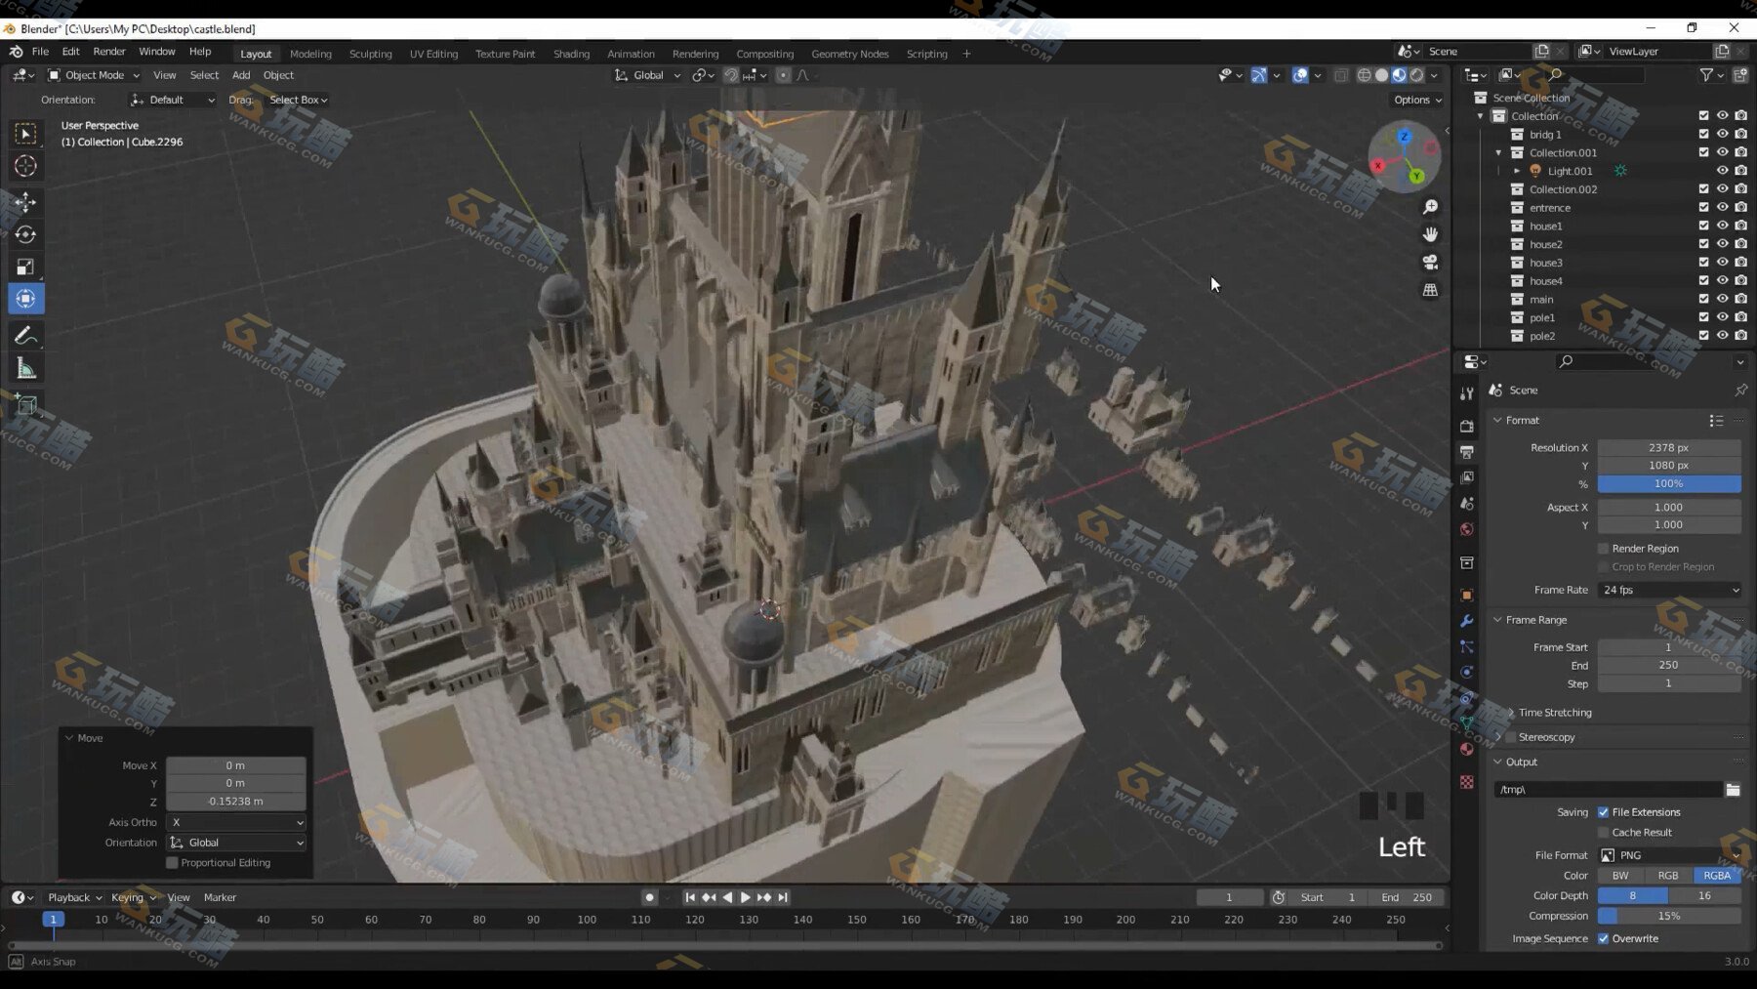Browse output folder icon
The height and width of the screenshot is (989, 1757).
(1733, 789)
